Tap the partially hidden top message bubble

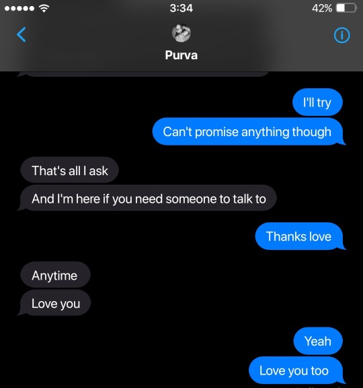pos(143,74)
